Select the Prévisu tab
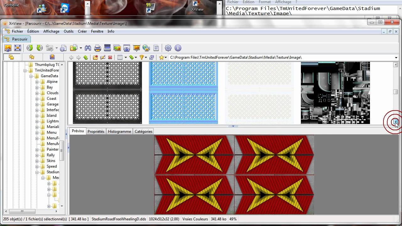Viewport: 402px width, 226px height. click(78, 131)
